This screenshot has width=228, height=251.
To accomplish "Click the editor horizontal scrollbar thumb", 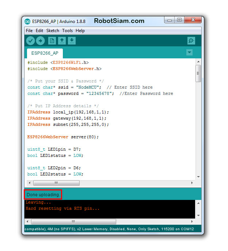I will click(x=56, y=183).
